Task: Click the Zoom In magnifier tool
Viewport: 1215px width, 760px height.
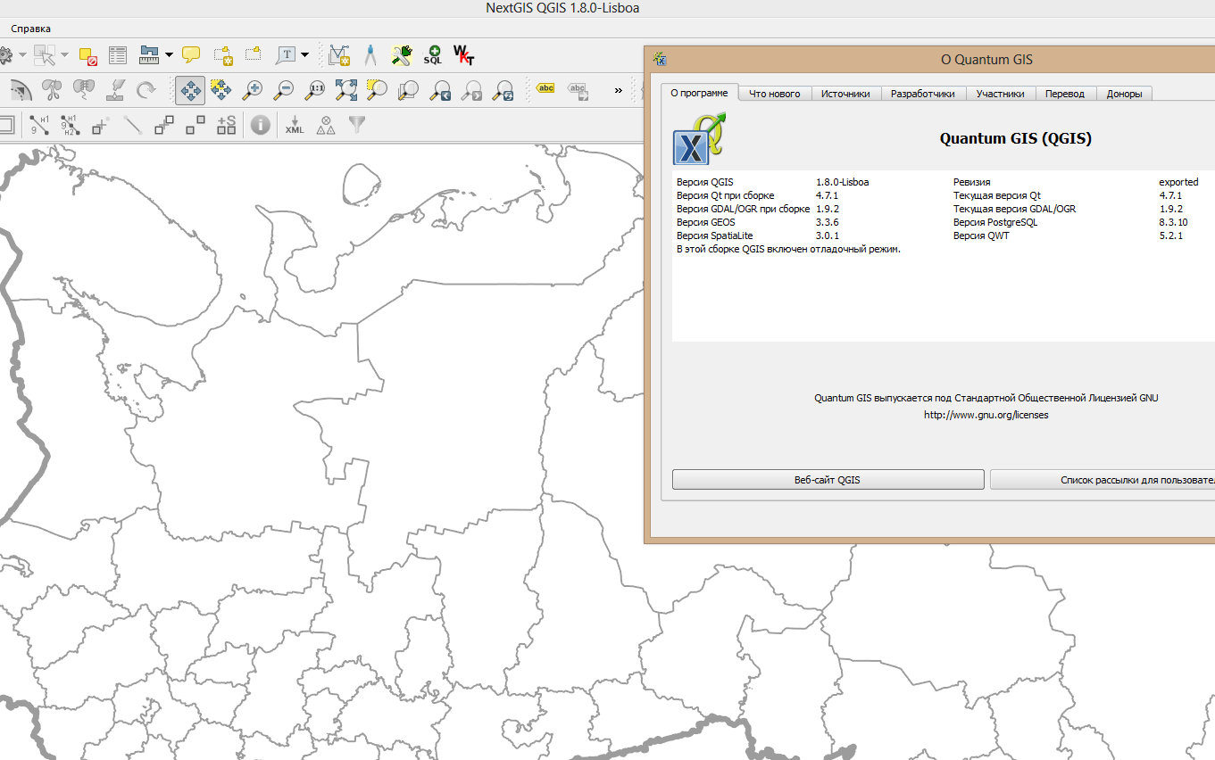Action: [254, 90]
